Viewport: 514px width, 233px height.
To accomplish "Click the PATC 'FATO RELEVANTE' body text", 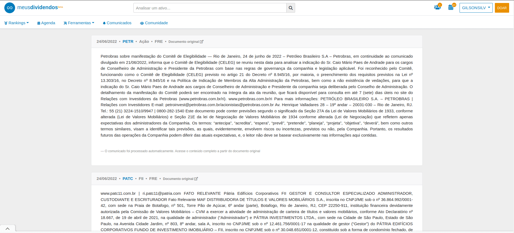I will tap(257, 211).
